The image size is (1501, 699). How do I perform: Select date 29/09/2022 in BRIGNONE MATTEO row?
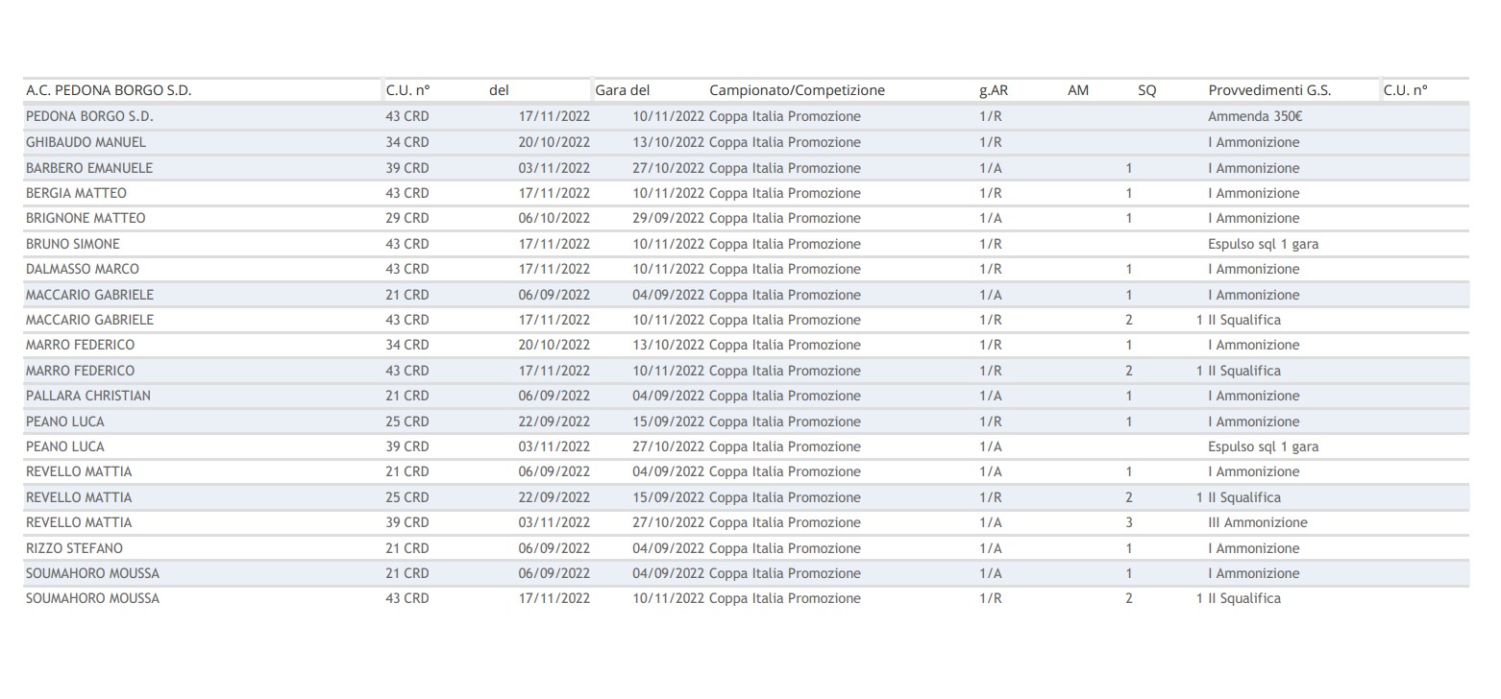tap(669, 218)
